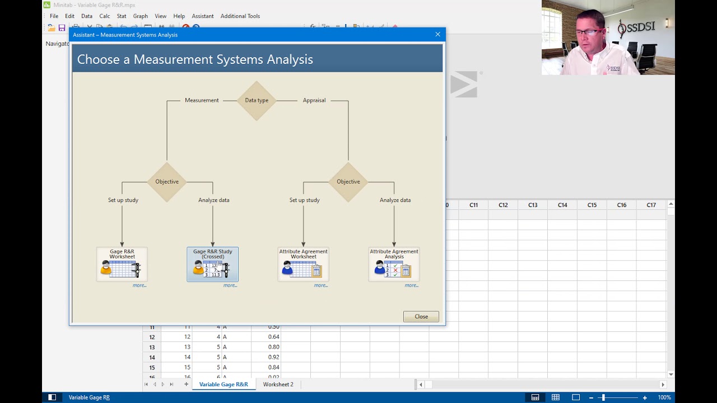Click the Save project toolbar icon
This screenshot has width=717, height=403.
[62, 27]
